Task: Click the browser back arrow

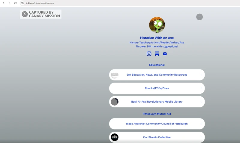Action: (x=4, y=3)
